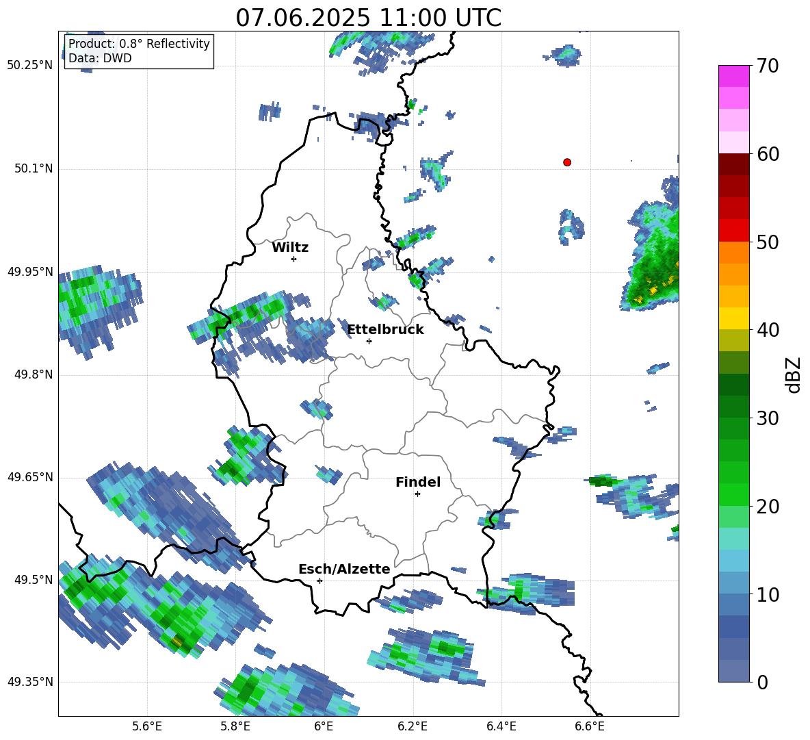Viewport: 810px width, 740px height.
Task: Click the bright green colorbar segment above 20
Action: tap(733, 494)
